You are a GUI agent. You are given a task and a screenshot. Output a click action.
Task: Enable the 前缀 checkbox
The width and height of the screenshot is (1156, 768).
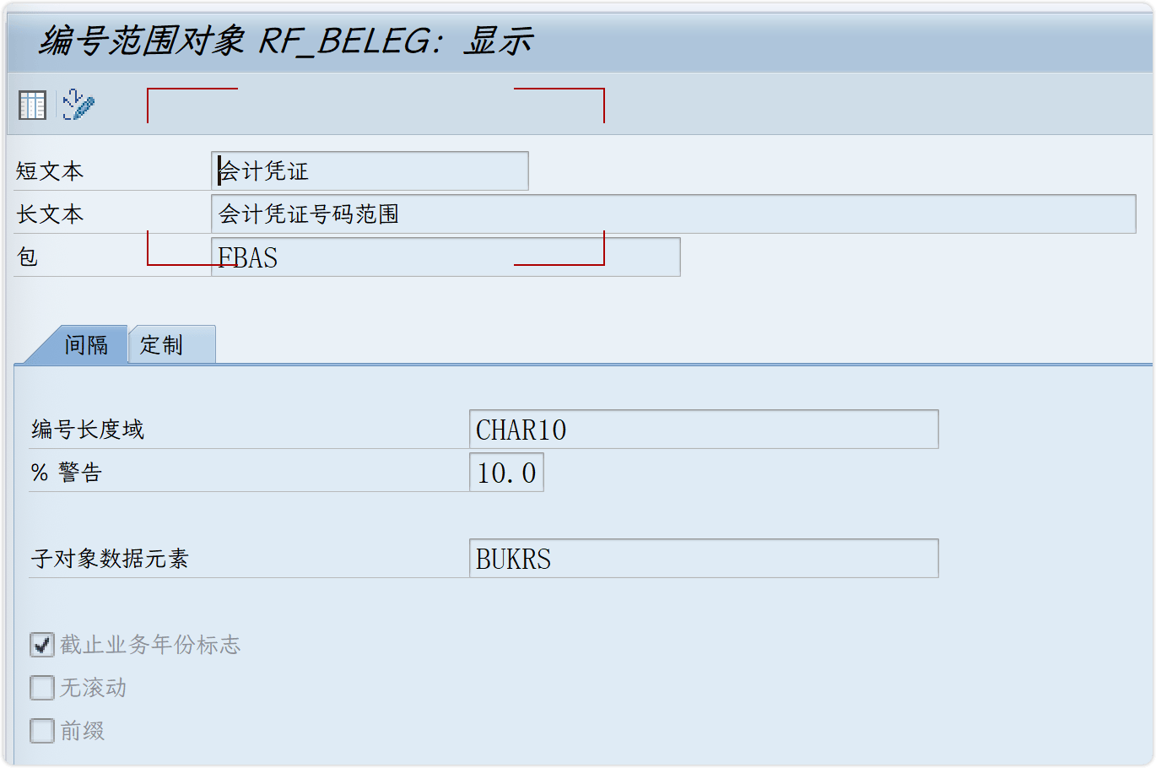coord(41,731)
